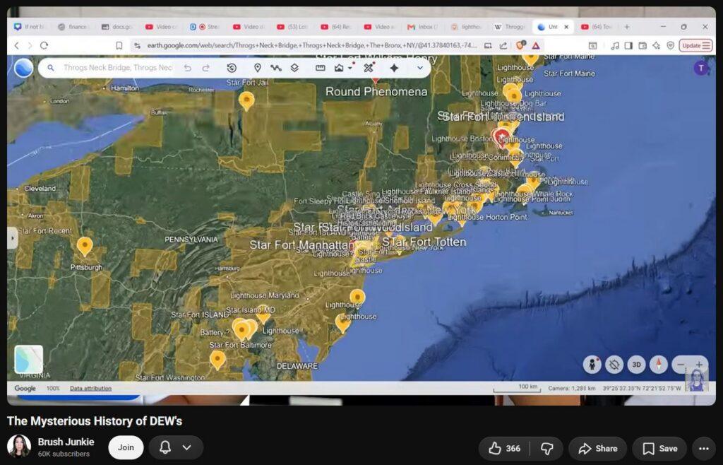Open the Brush Junkie channel name link
This screenshot has width=723, height=465.
66,442
